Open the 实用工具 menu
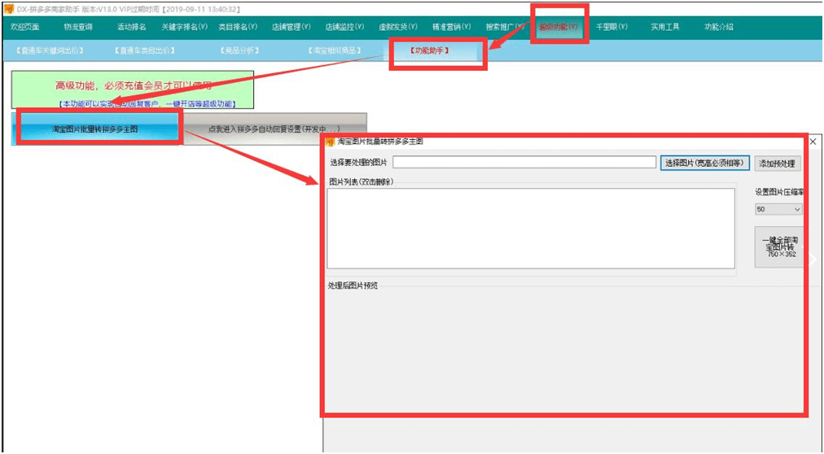This screenshot has height=454, width=824. 664,27
